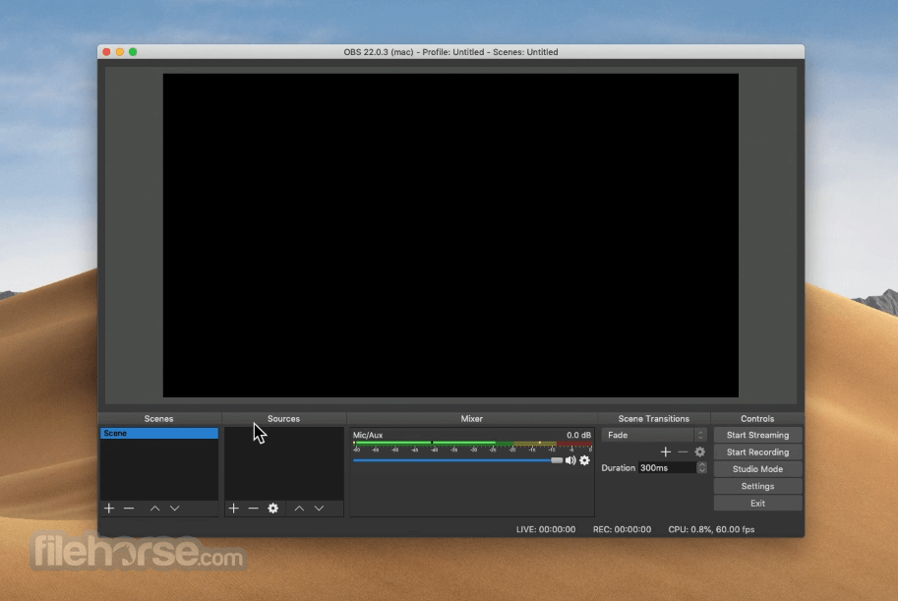Click the Scene Transitions panel header

tap(653, 419)
